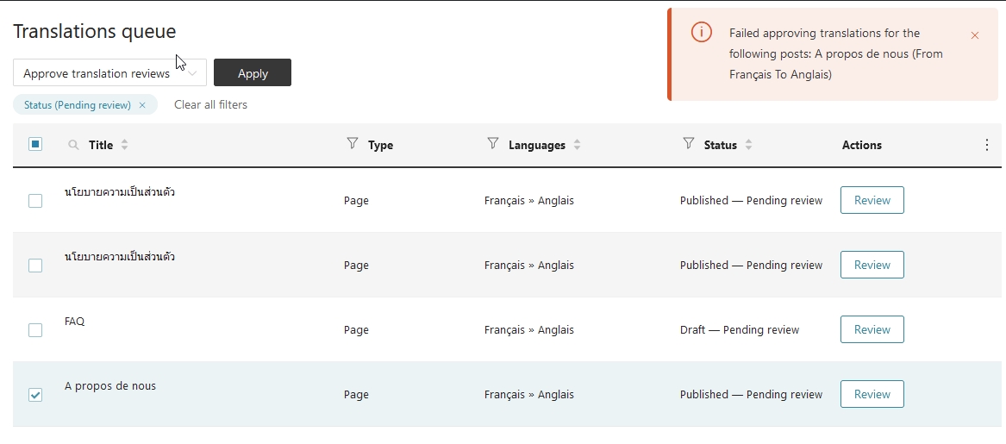Review the FAQ translation
Screen dimensions: 1006x444
pos(872,329)
